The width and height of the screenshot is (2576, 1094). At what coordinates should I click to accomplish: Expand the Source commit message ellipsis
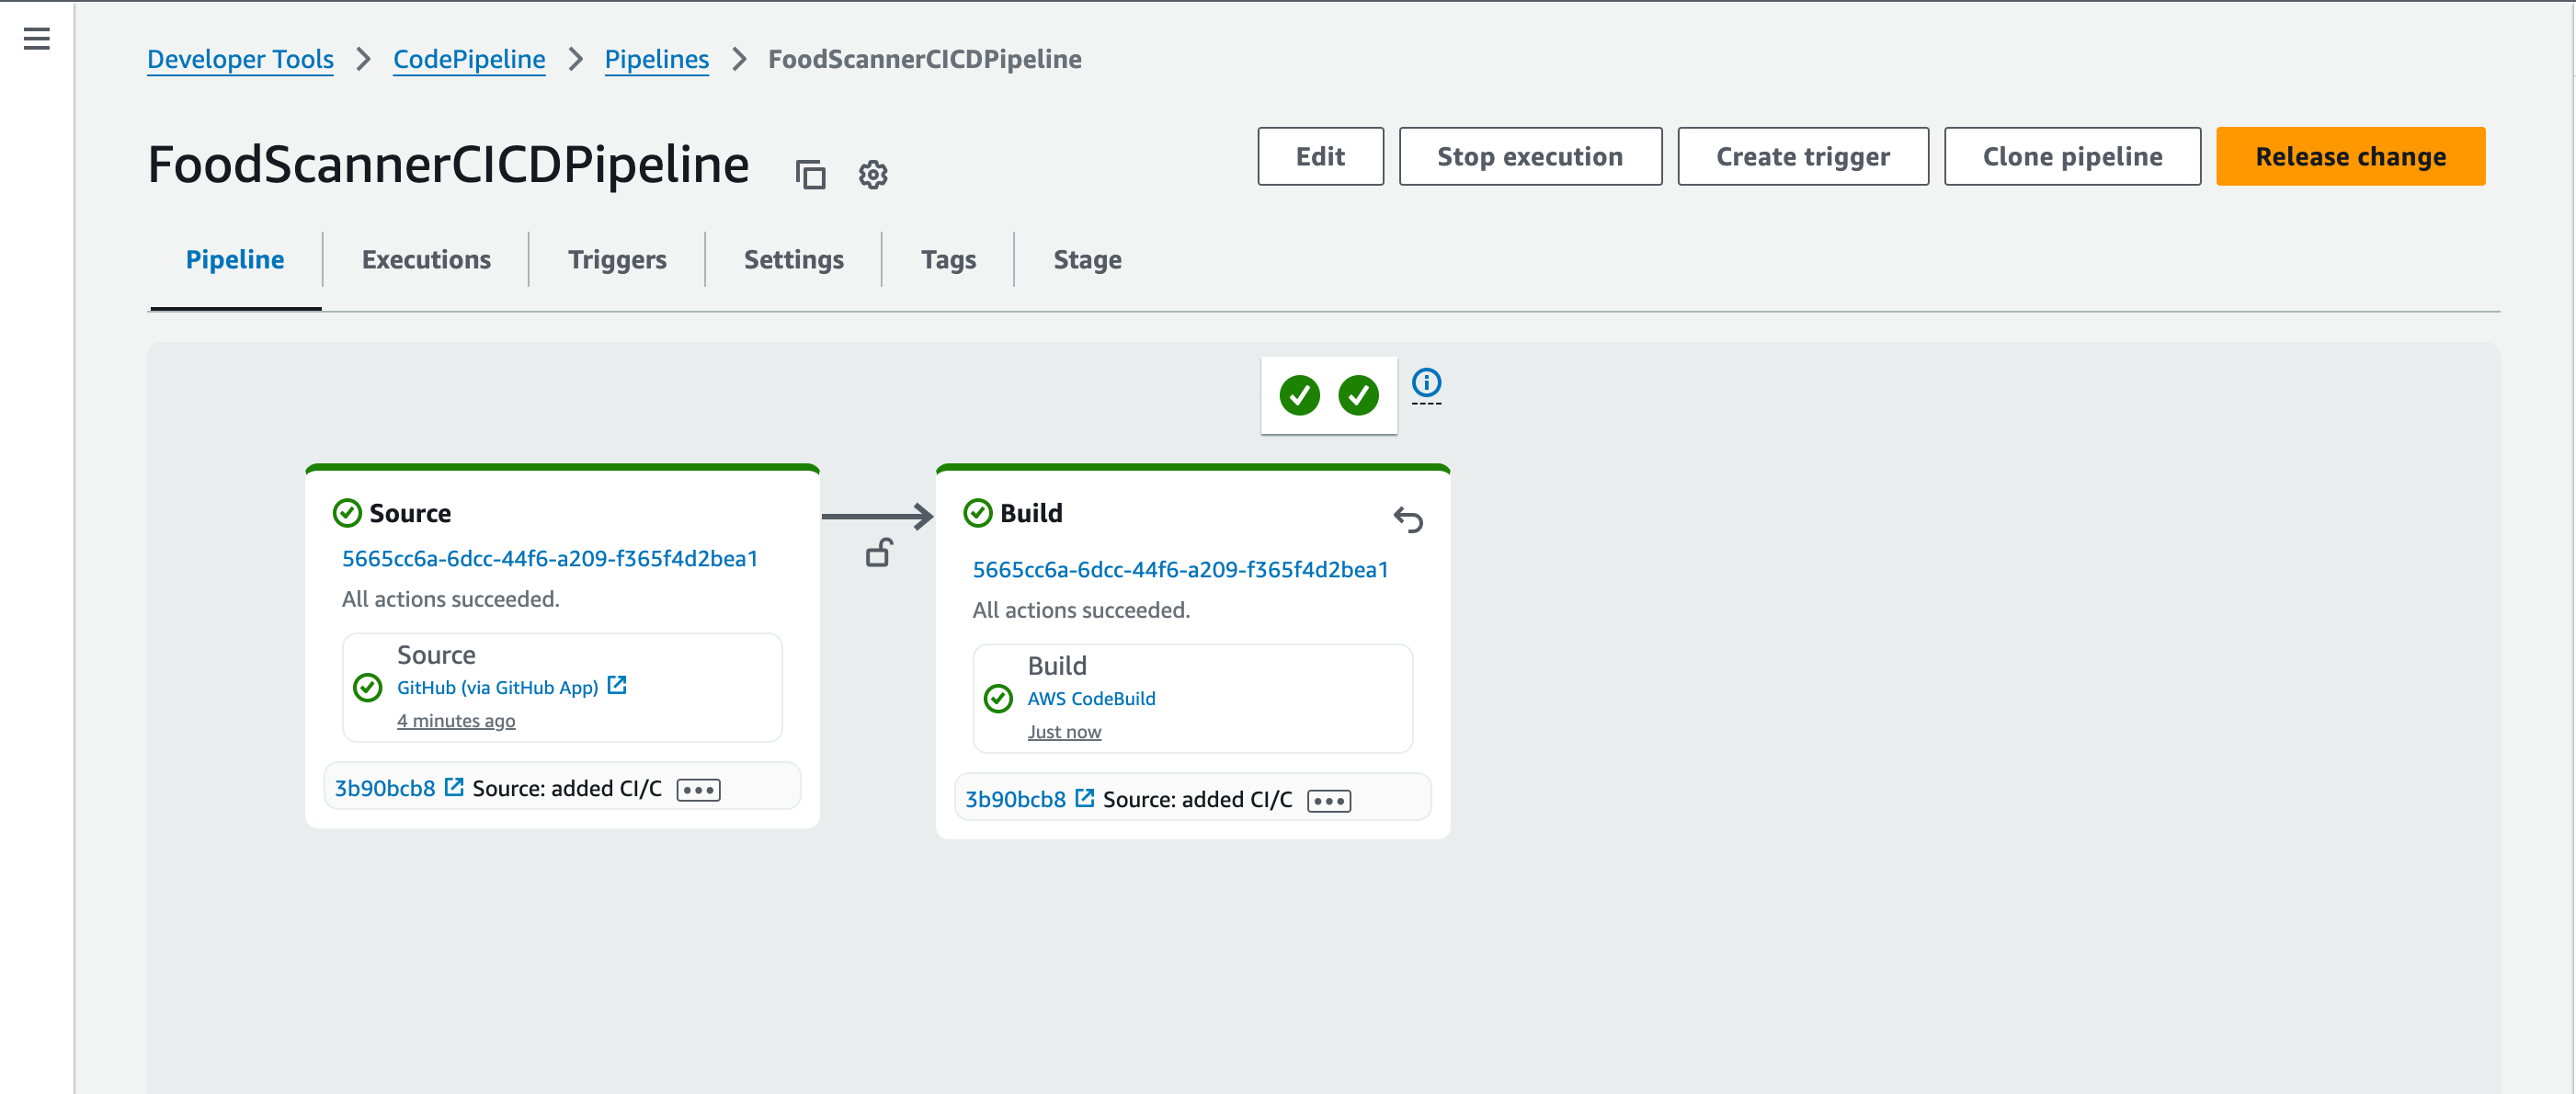click(x=698, y=790)
